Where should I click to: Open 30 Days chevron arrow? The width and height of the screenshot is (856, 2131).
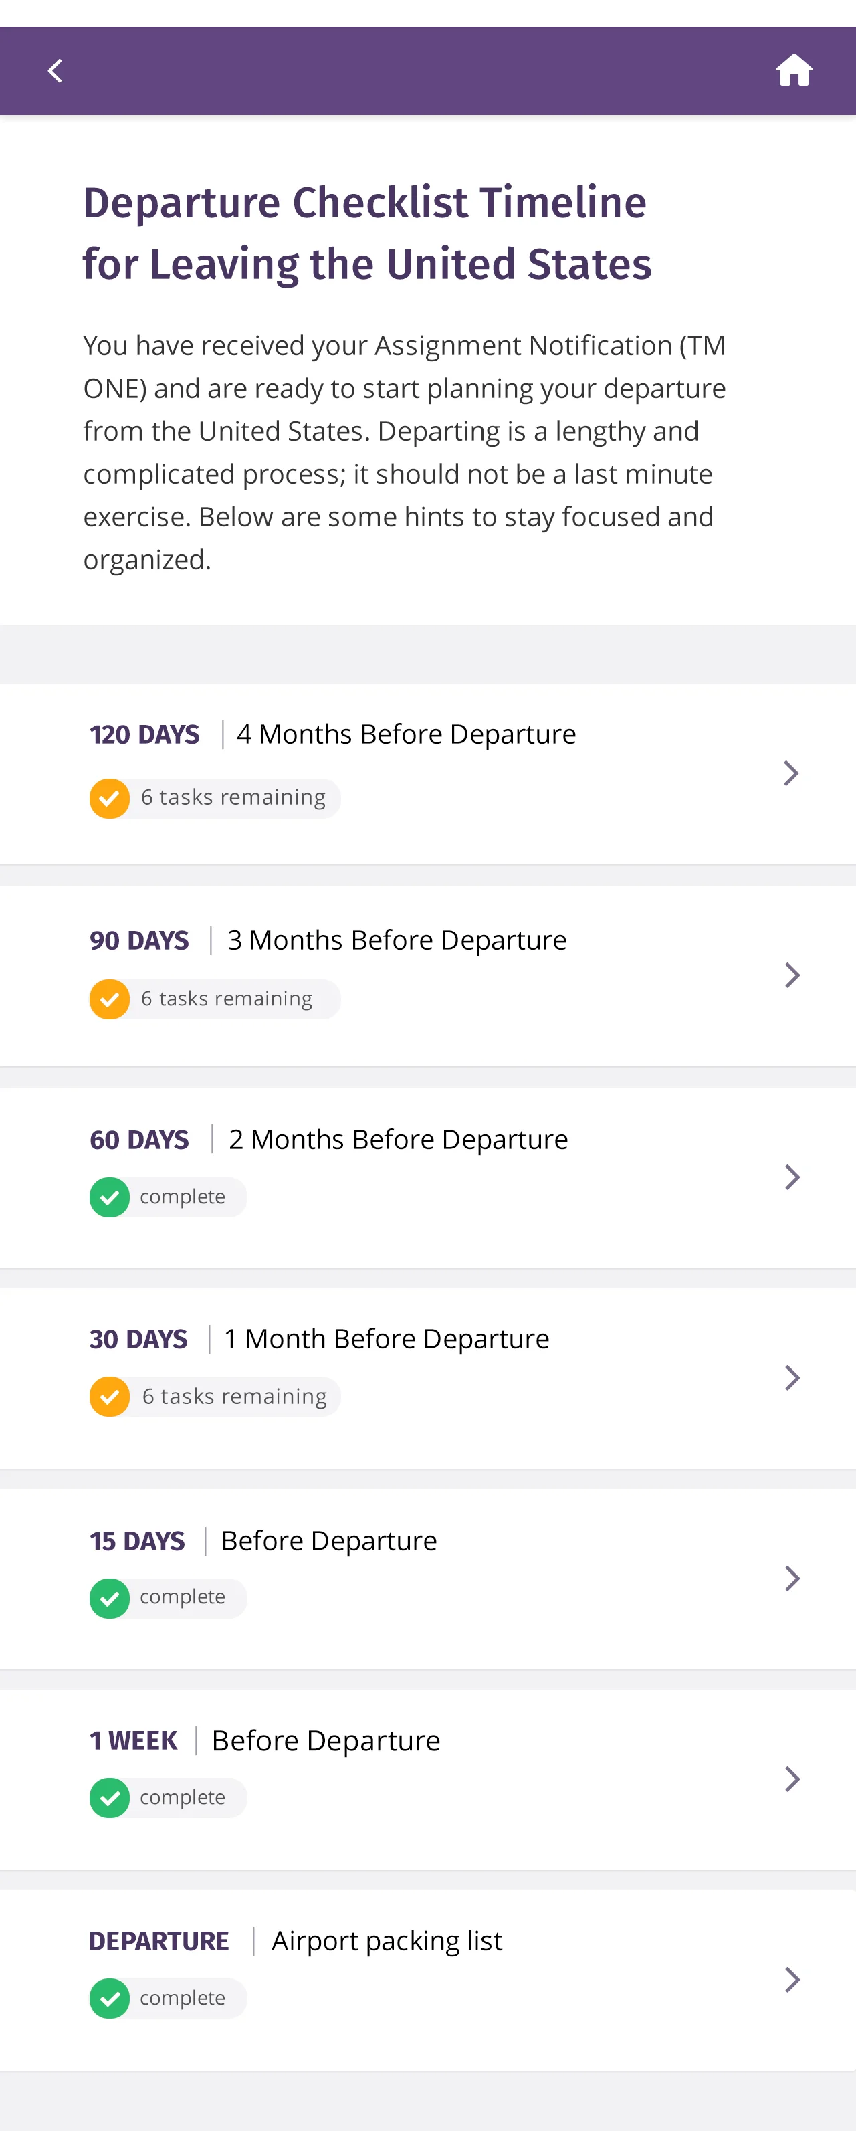tap(792, 1377)
